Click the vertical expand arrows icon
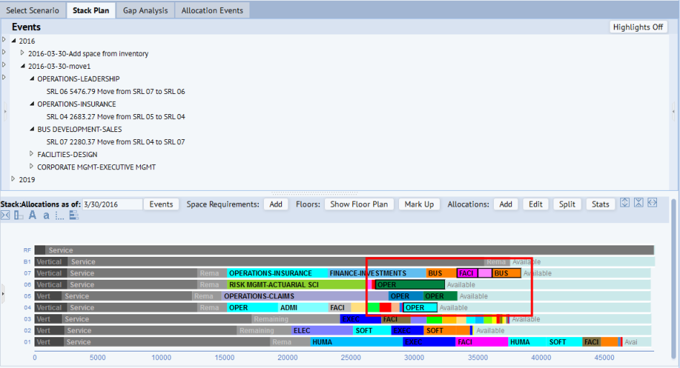 click(625, 202)
